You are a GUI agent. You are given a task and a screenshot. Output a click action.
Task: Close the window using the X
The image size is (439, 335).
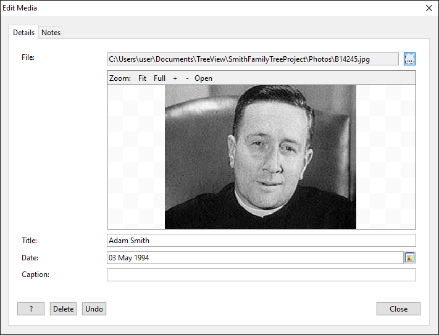tap(429, 8)
